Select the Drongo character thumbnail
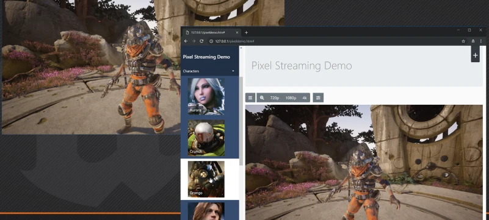This screenshot has height=220, width=489. click(x=206, y=179)
